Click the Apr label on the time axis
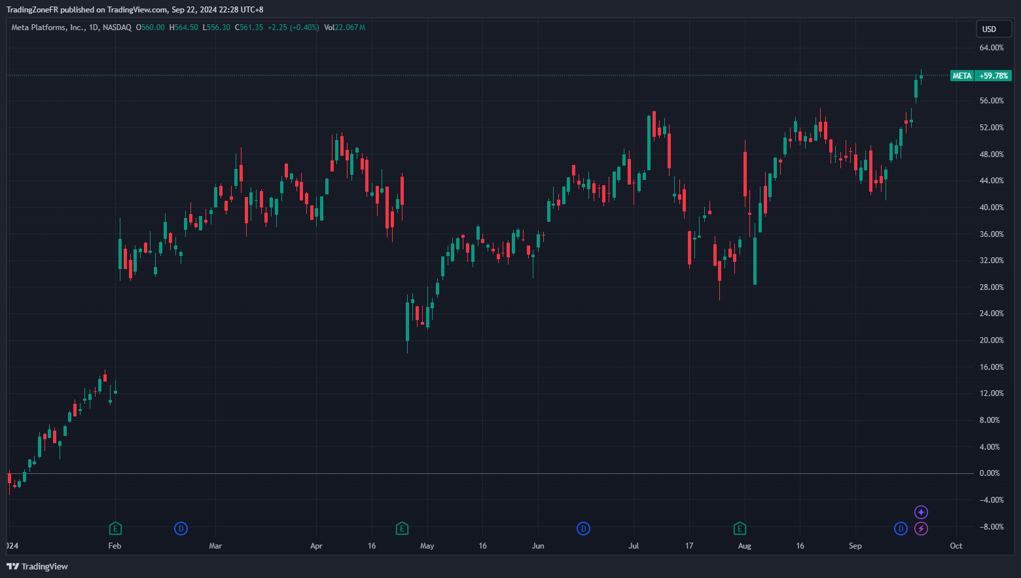This screenshot has height=578, width=1021. coord(316,546)
